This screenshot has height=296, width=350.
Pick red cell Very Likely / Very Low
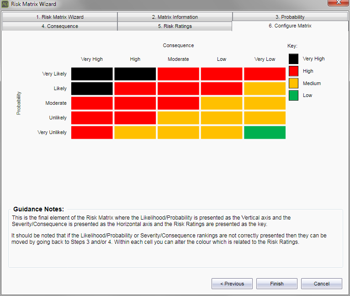point(265,74)
